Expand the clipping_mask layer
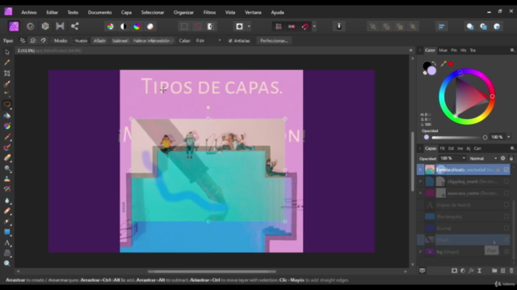517x290 pixels. click(x=420, y=181)
